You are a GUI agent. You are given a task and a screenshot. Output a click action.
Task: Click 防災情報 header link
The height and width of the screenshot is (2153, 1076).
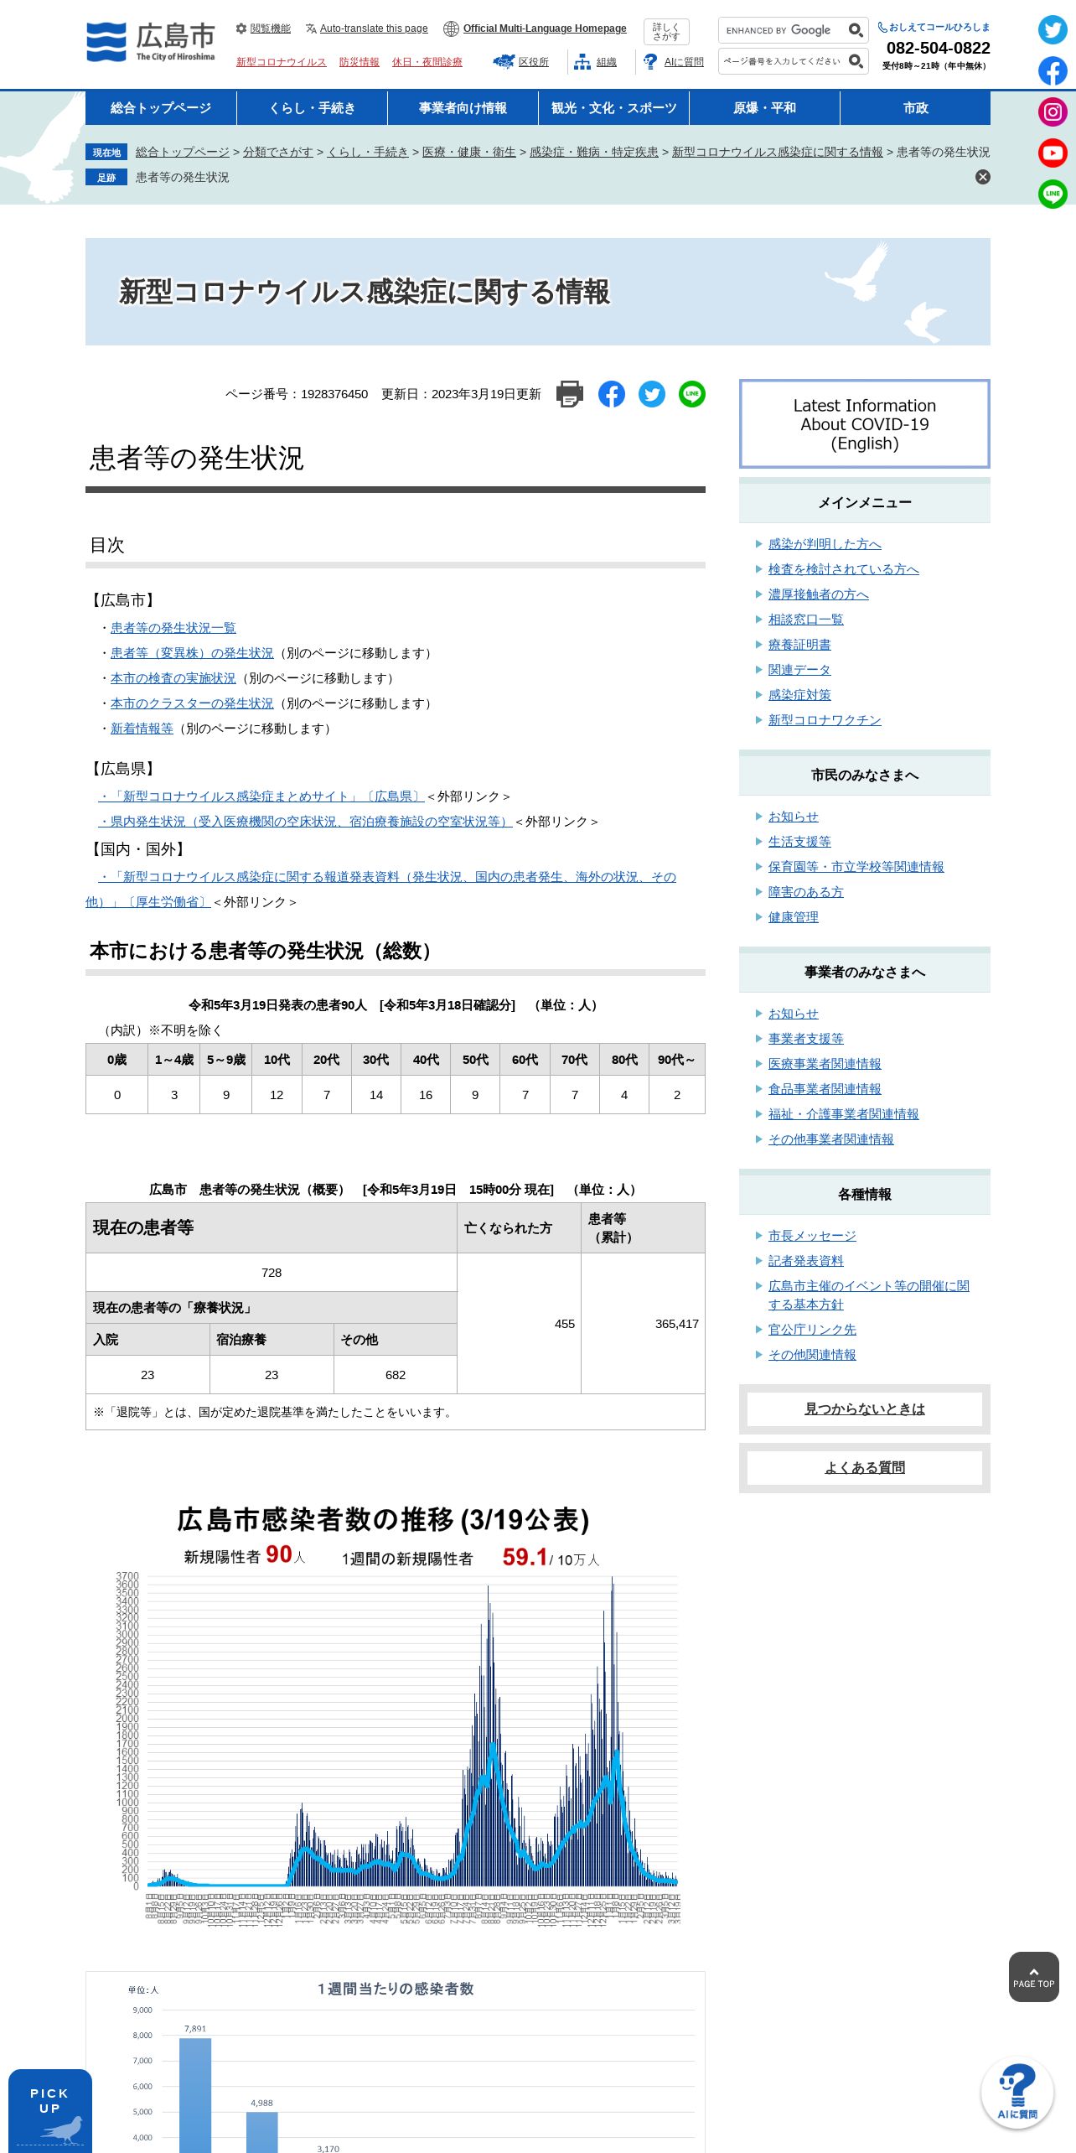(359, 62)
